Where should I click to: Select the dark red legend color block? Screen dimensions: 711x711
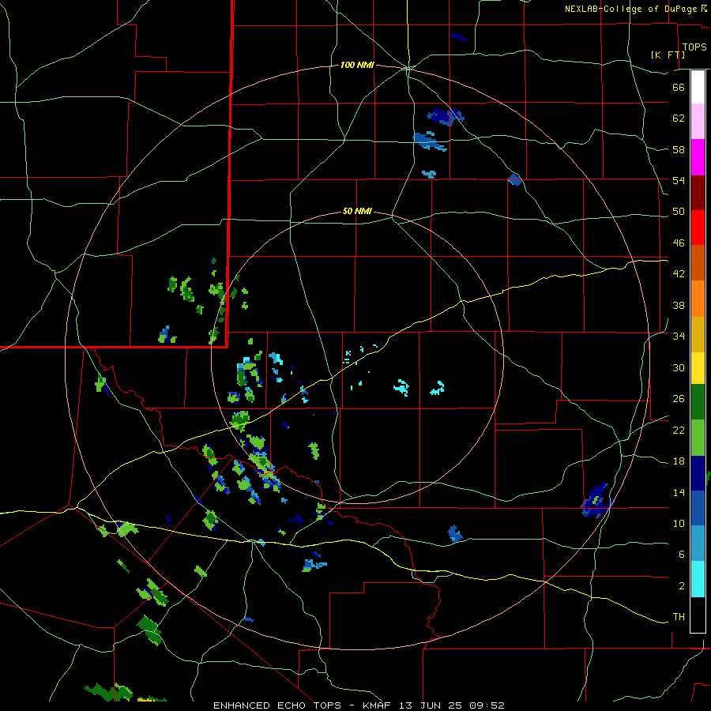pos(698,193)
